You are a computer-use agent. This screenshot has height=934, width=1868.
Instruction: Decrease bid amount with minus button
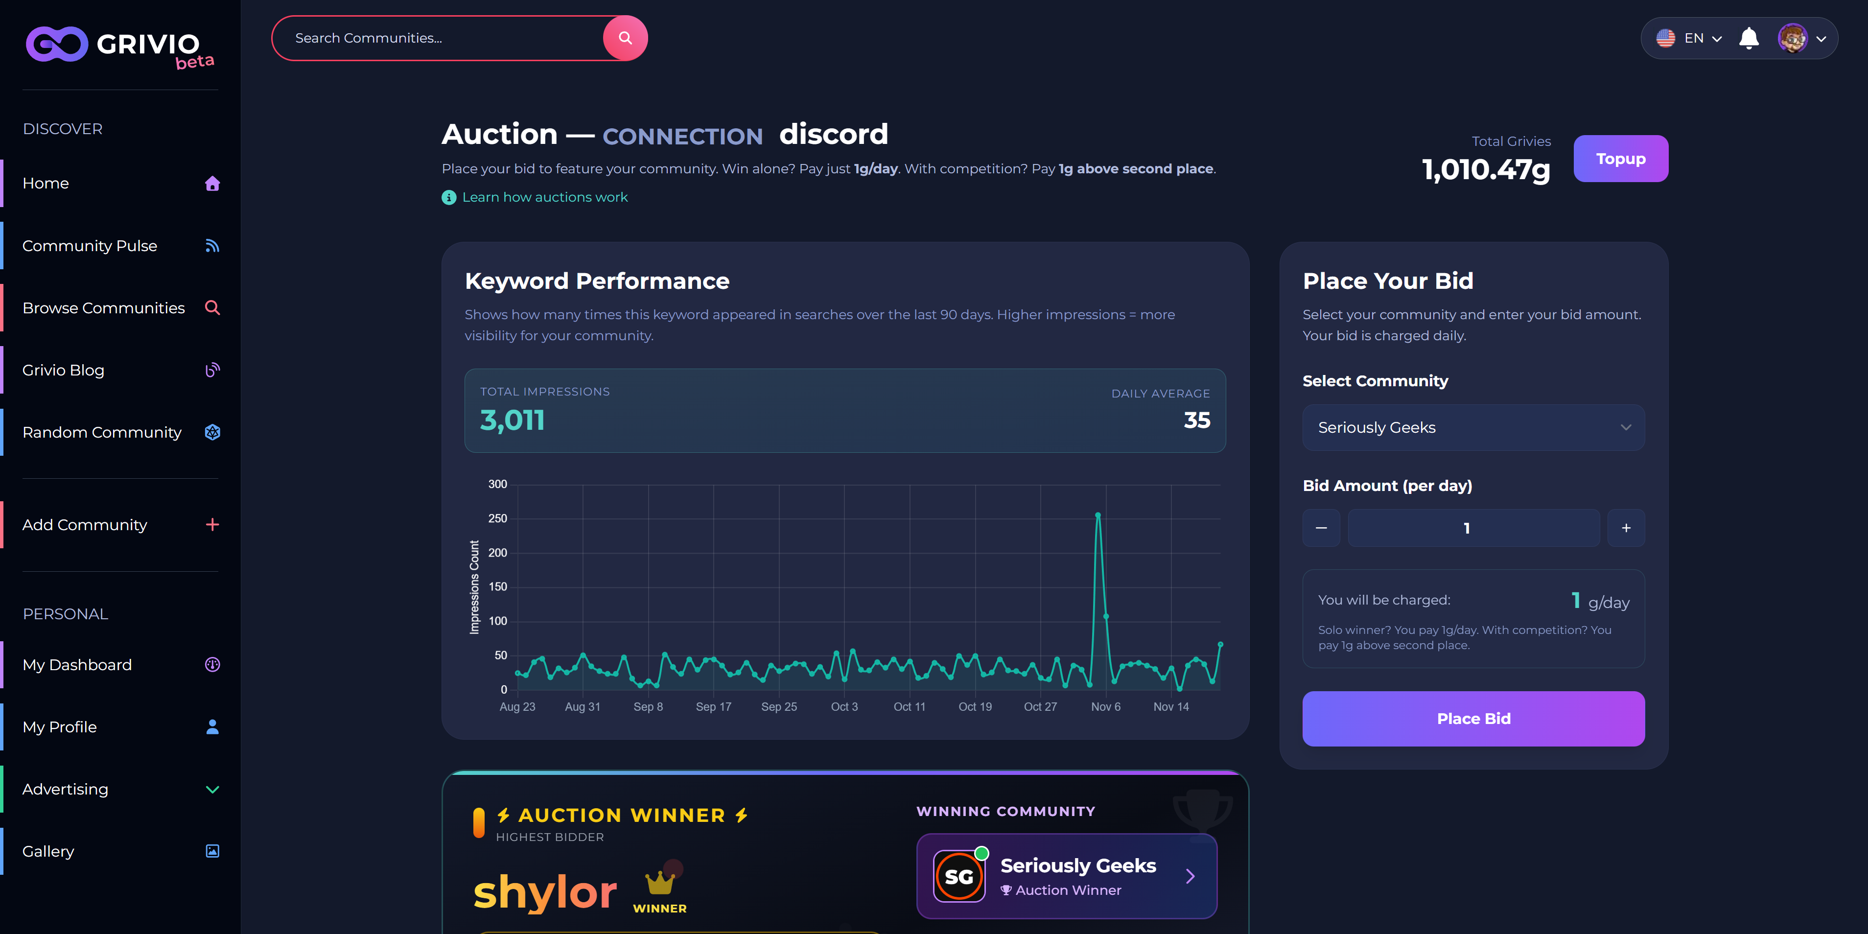[1321, 528]
